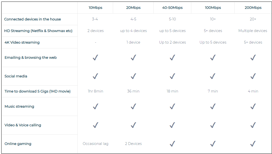This screenshot has width=272, height=154.
Task: Click the 10Mbps video & voice calling checkmark
Action: [x=95, y=125]
